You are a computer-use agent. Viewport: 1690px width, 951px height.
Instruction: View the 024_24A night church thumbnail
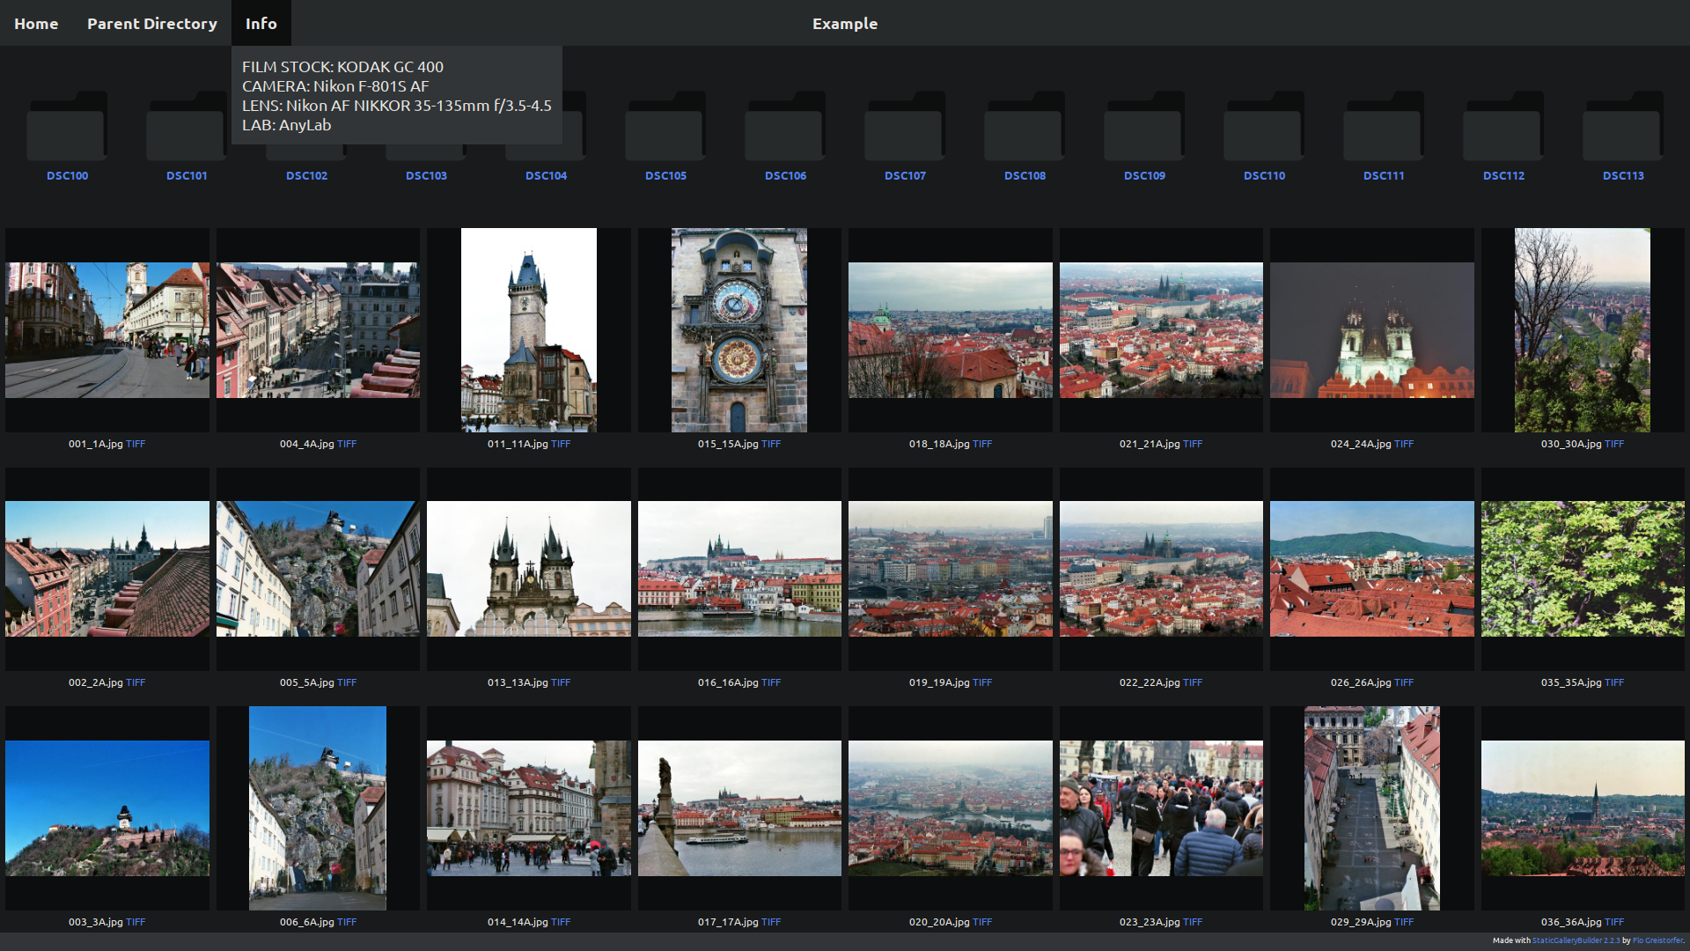coord(1371,330)
